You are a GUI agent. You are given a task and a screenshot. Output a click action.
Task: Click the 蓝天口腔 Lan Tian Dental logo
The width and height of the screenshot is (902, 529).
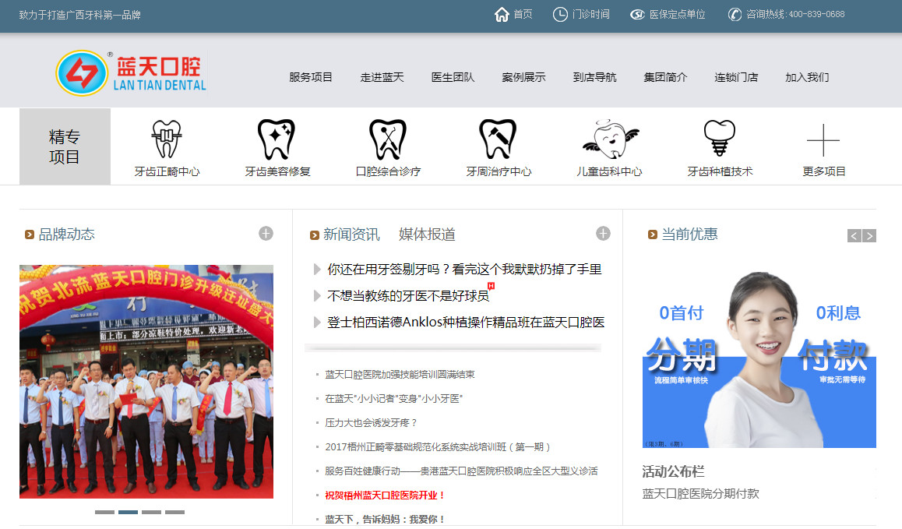[x=131, y=73]
